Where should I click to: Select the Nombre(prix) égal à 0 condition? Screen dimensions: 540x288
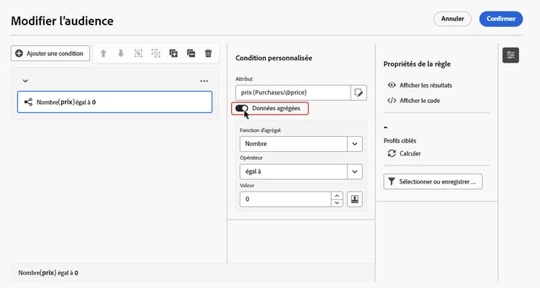click(114, 102)
